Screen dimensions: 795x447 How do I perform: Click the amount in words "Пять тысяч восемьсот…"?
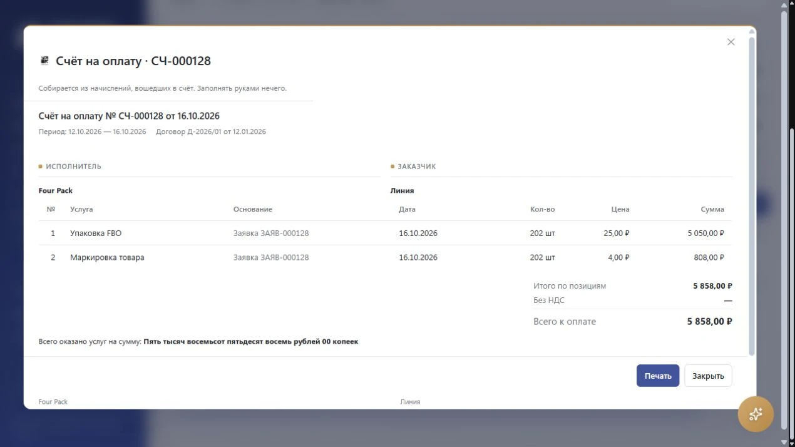251,342
